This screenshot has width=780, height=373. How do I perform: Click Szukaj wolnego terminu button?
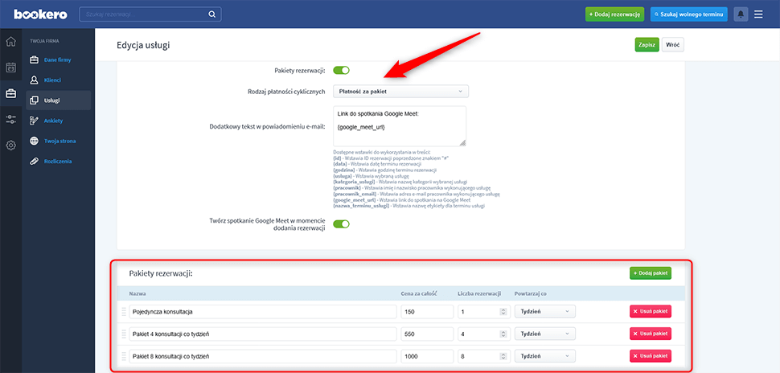(688, 14)
